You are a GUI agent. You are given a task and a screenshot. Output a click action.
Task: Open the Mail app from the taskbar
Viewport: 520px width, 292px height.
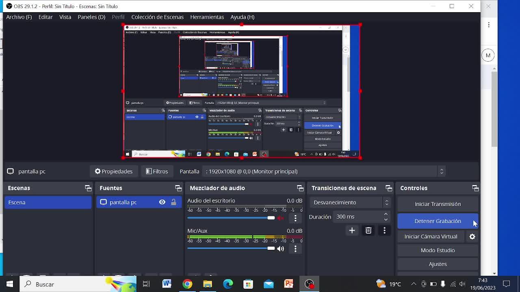pos(269,284)
